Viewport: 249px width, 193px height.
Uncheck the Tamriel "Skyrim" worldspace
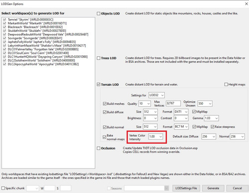(4, 19)
